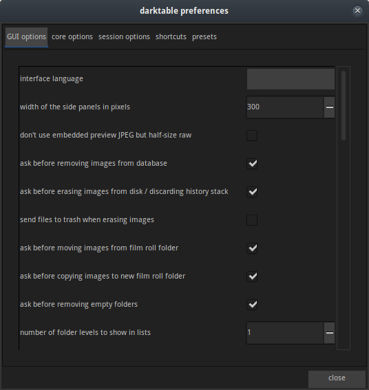Open the session options tab
The image size is (369, 390).
124,37
